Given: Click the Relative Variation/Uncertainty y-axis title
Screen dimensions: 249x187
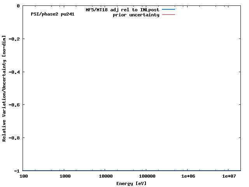Looking at the screenshot, I should point(4,88).
